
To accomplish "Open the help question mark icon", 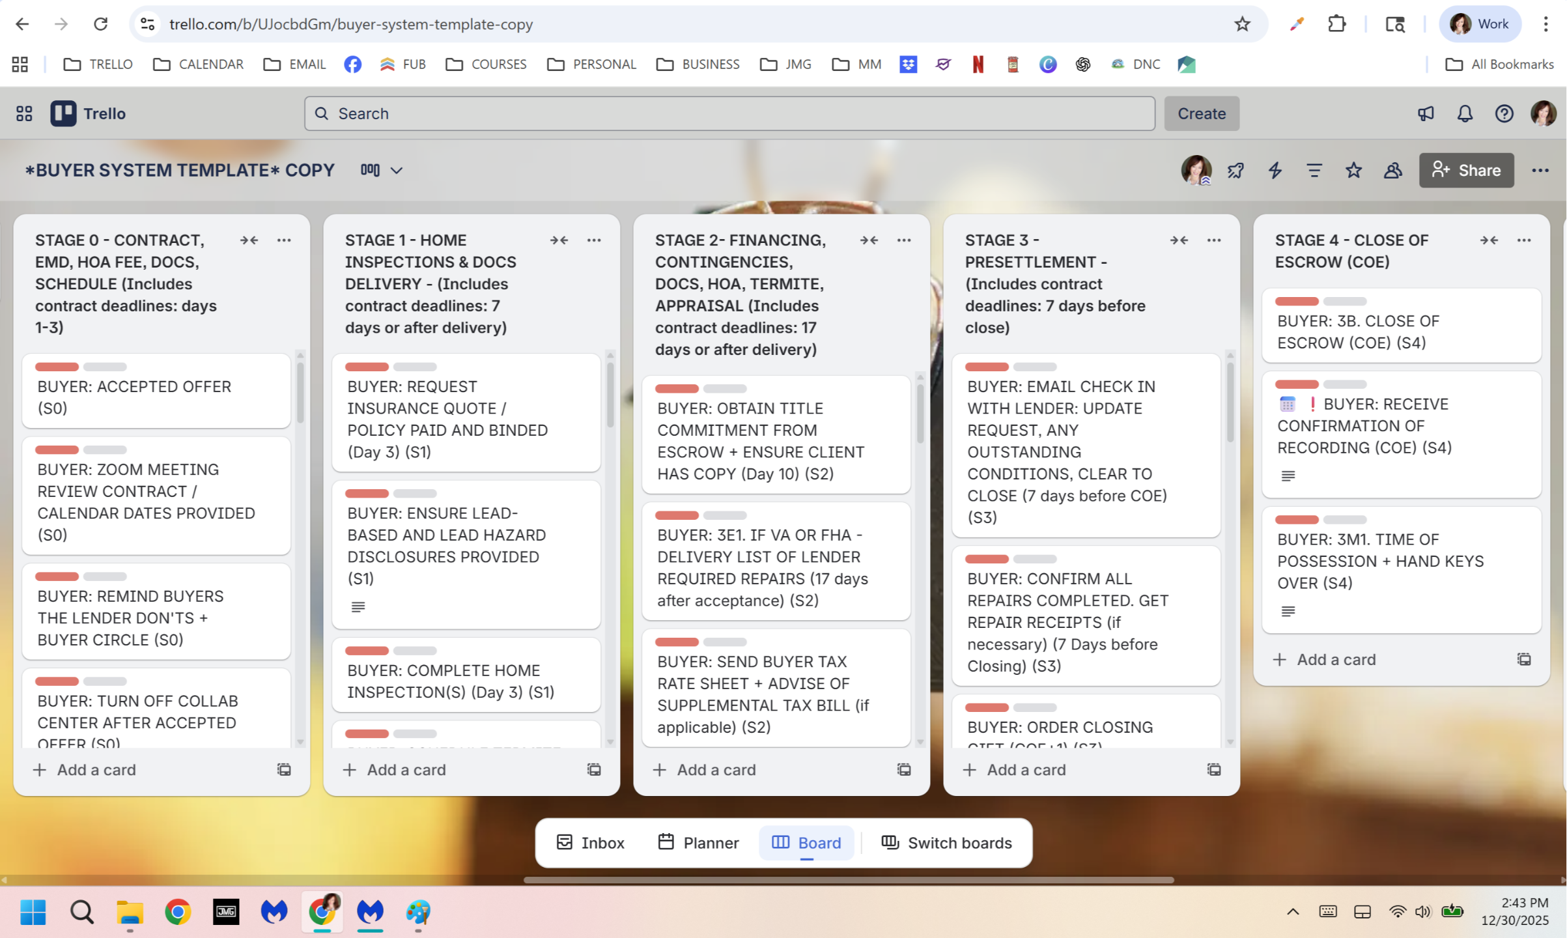I will coord(1504,113).
